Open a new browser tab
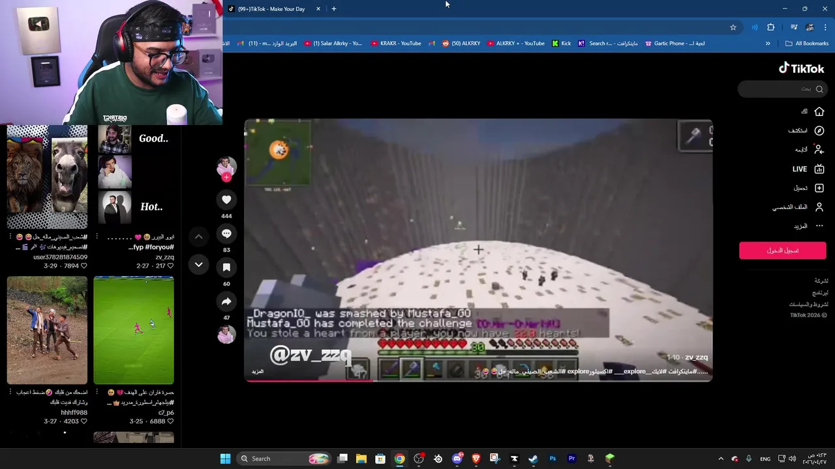 tap(334, 9)
